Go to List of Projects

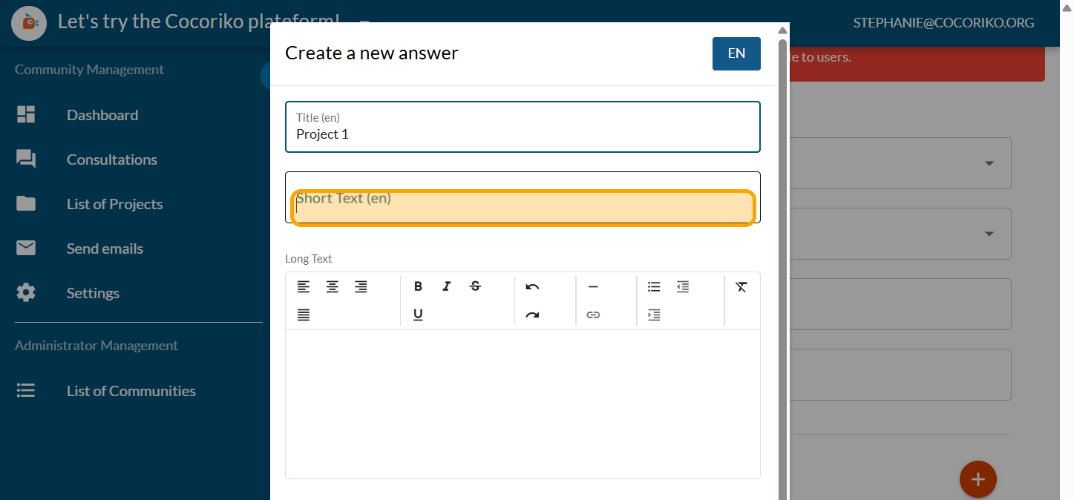tap(114, 204)
